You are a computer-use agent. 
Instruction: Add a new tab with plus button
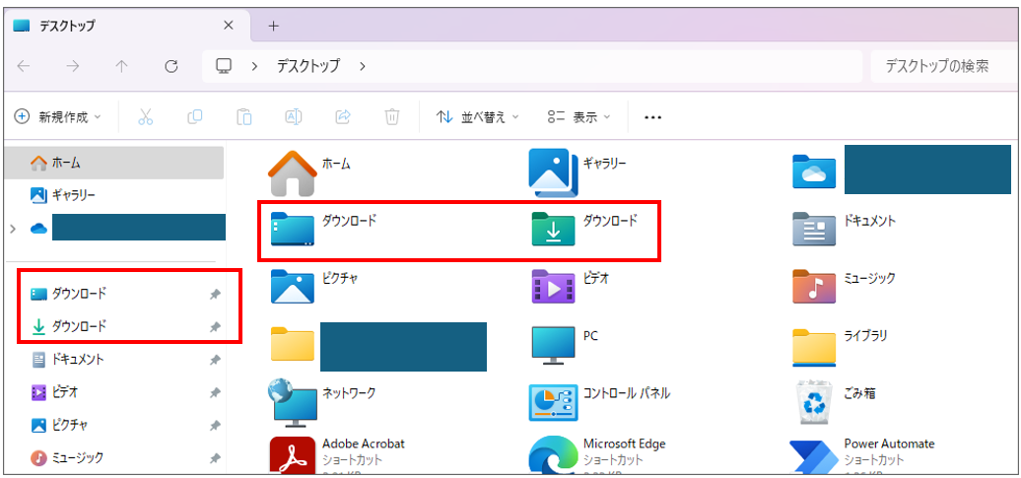click(274, 26)
